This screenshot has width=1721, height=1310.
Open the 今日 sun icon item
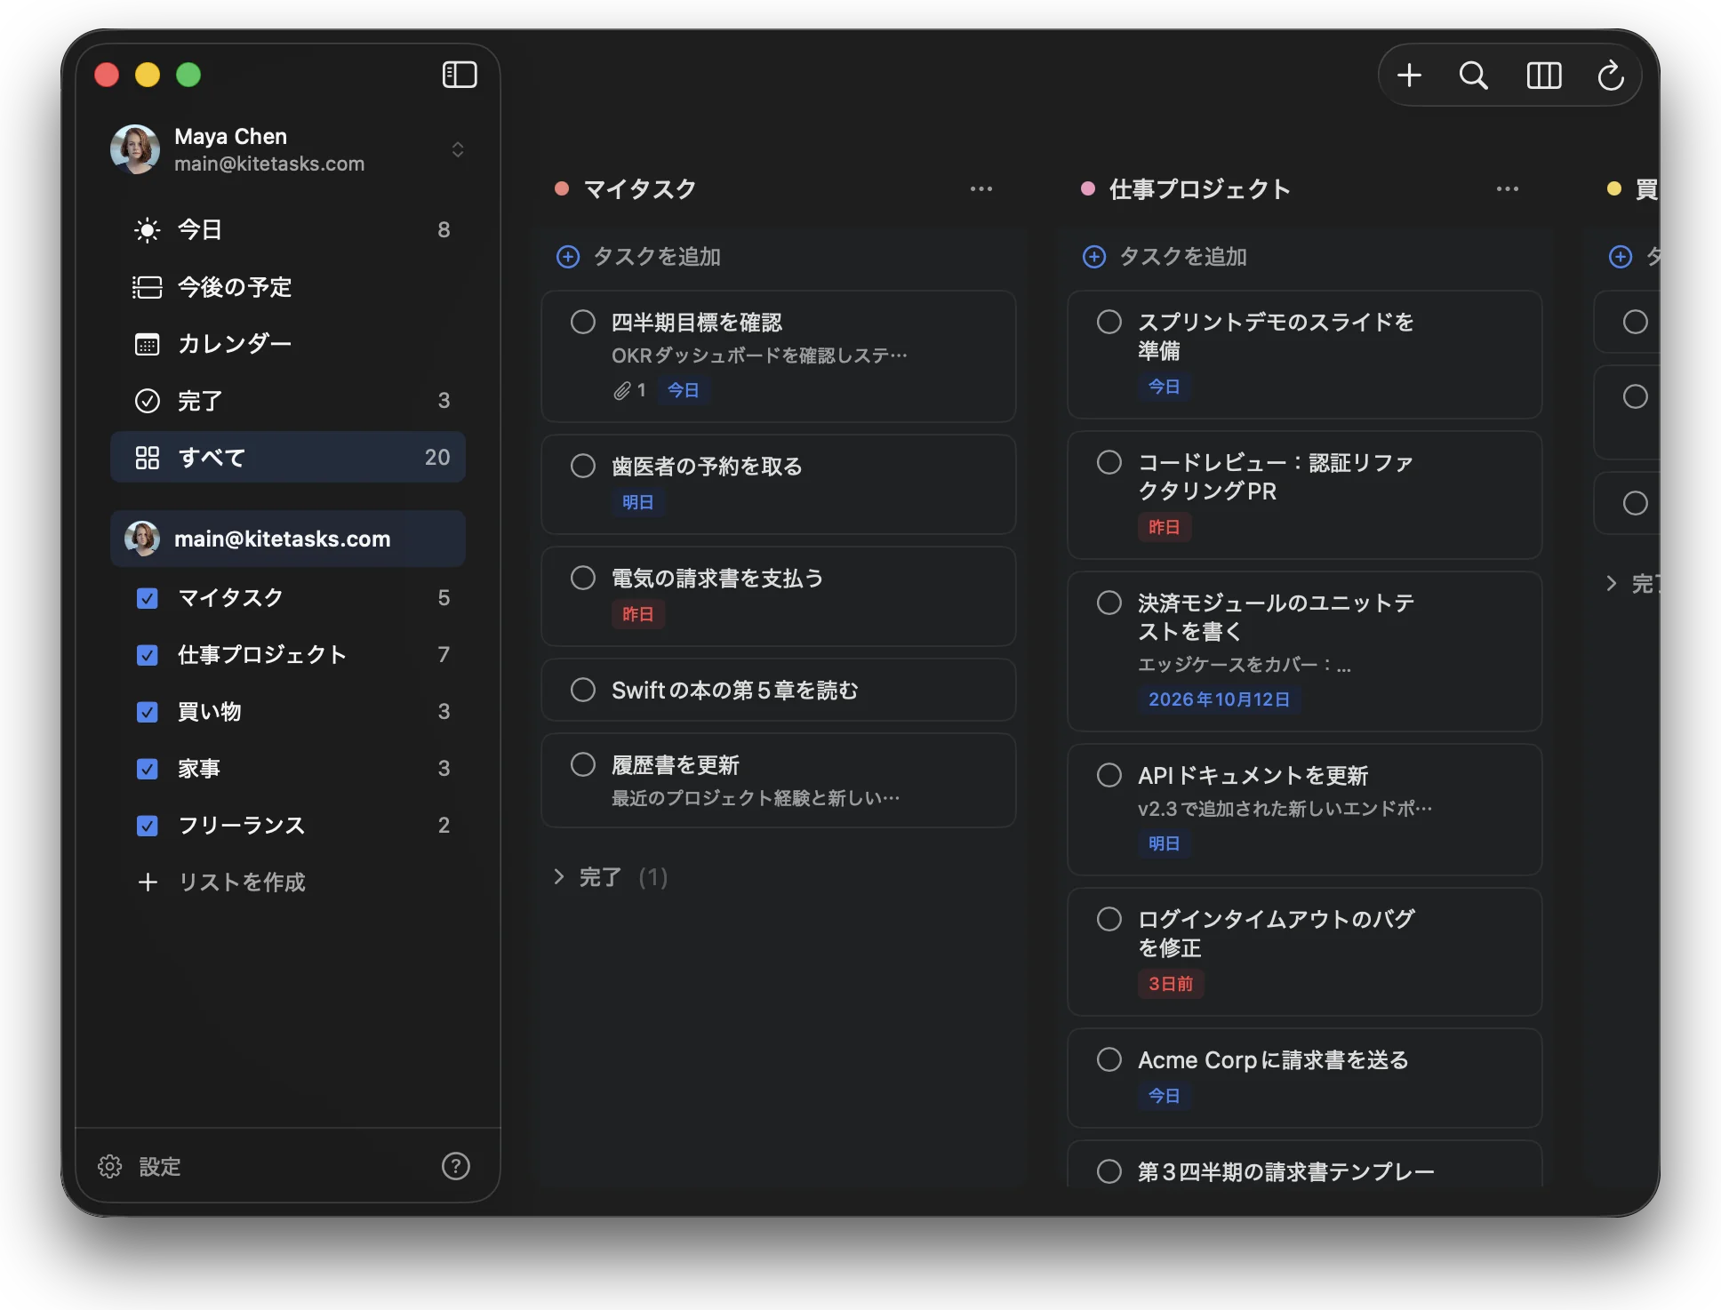click(147, 230)
